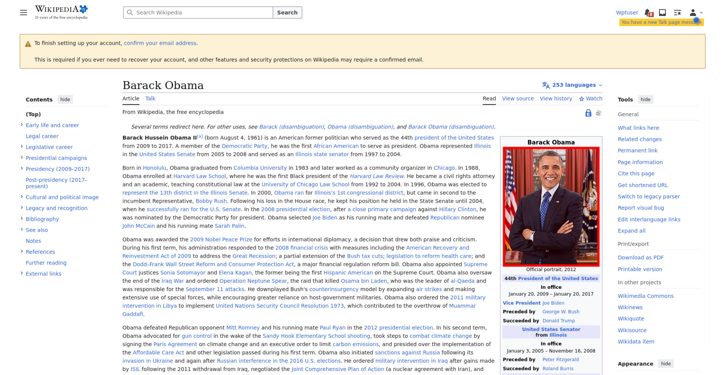This screenshot has height=375, width=725.
Task: Open Printable version link
Action: [640, 269]
